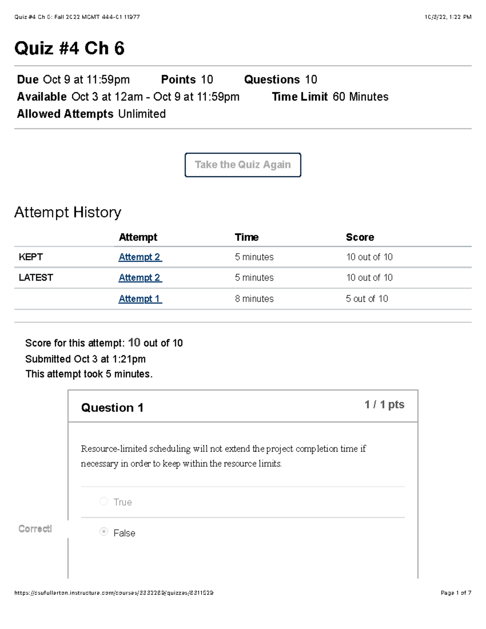The width and height of the screenshot is (486, 629).
Task: Open the Attempt 2 link in LATEST row
Action: point(140,278)
